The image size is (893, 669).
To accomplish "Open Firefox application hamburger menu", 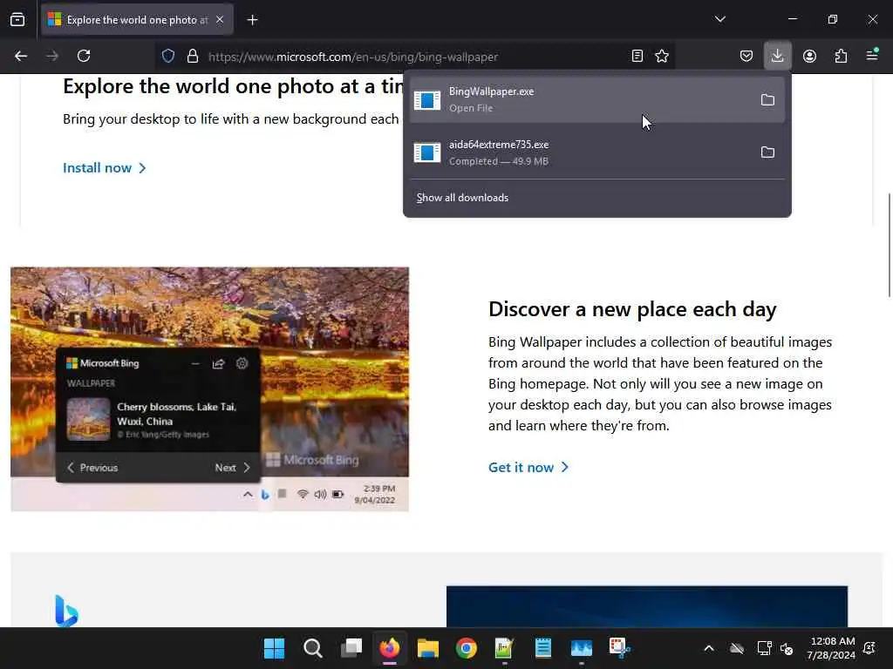I will coord(872,56).
